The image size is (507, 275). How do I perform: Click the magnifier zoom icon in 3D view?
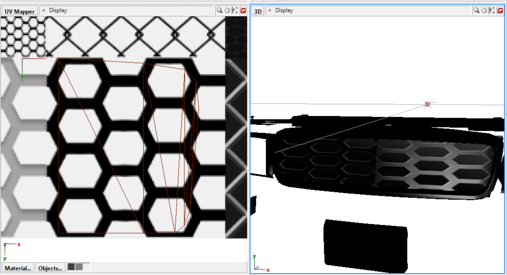(x=477, y=10)
